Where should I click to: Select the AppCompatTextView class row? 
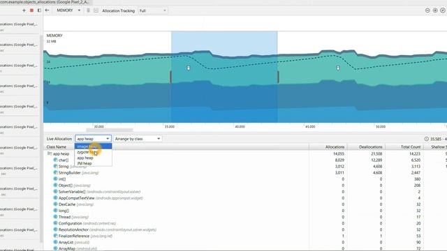pyautogui.click(x=245, y=198)
